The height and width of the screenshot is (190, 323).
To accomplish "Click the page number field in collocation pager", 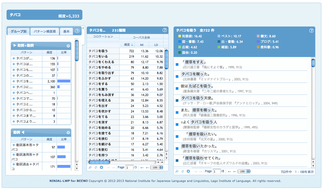I will pos(129,167).
